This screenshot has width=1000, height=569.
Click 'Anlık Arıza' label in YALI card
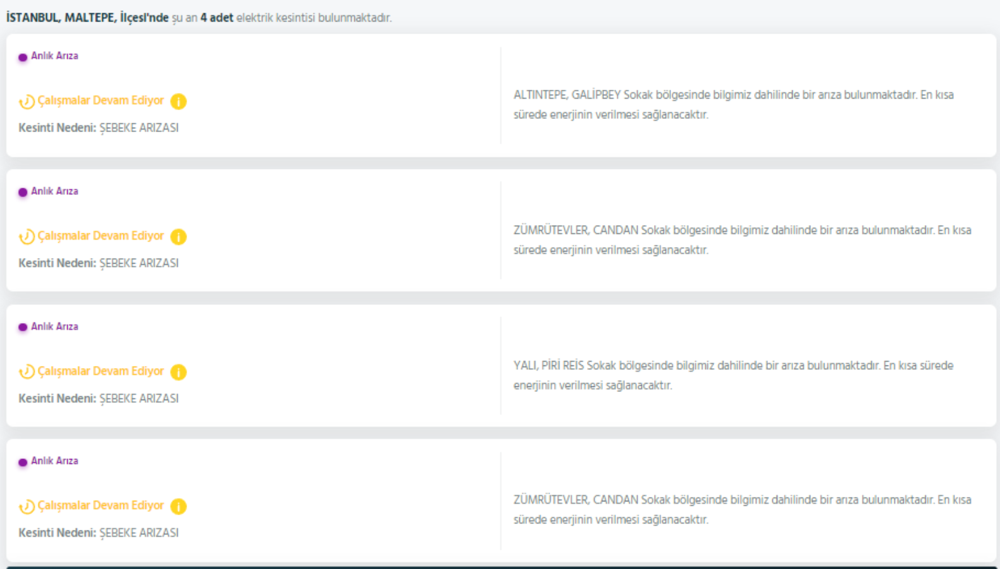coord(54,326)
